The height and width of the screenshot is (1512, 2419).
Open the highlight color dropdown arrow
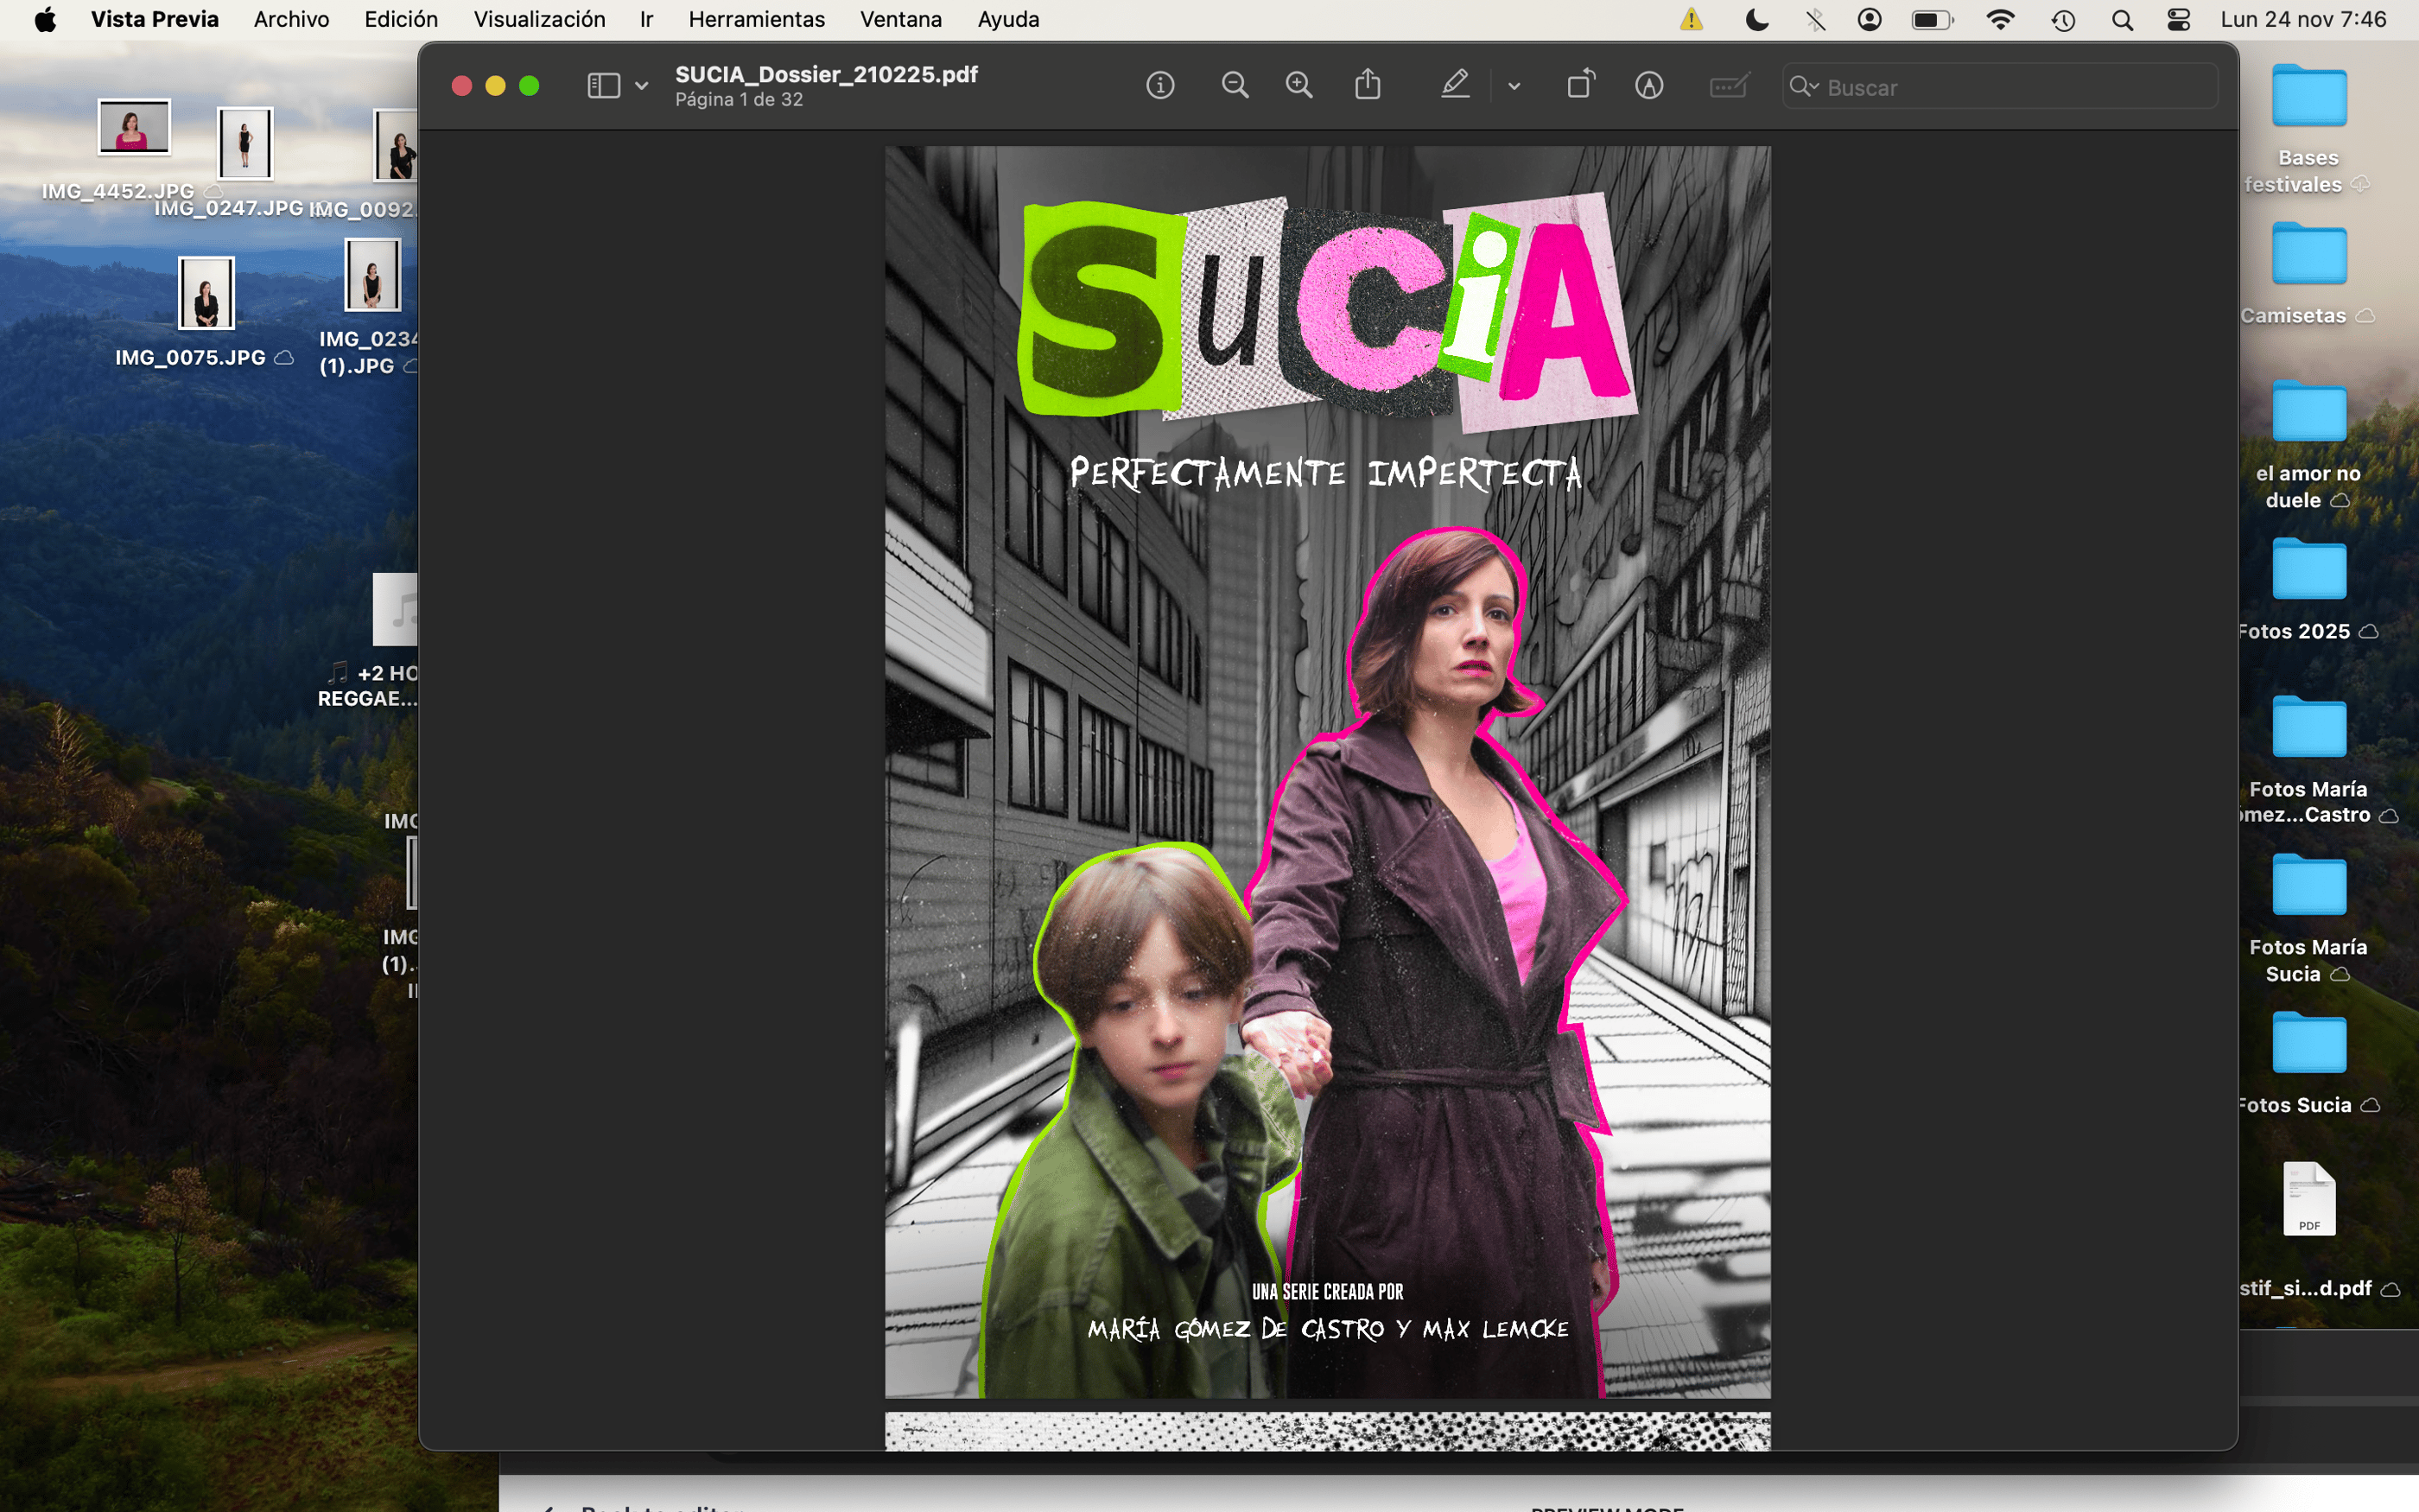(1514, 86)
